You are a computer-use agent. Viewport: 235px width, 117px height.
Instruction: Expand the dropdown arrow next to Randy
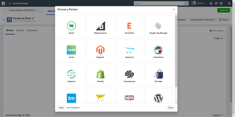204,4
